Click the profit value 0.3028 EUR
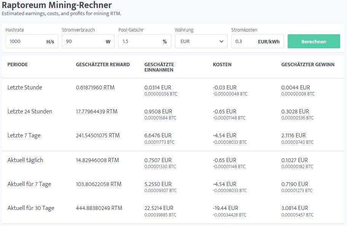347x226 pixels. pos(295,111)
